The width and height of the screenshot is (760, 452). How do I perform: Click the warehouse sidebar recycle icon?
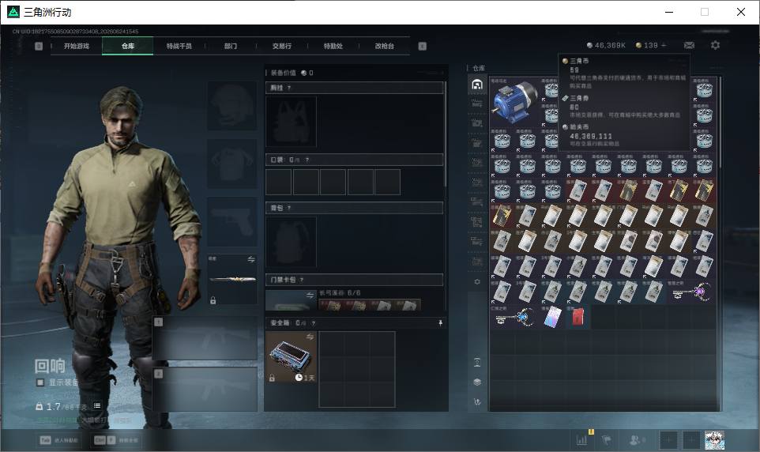(x=477, y=401)
